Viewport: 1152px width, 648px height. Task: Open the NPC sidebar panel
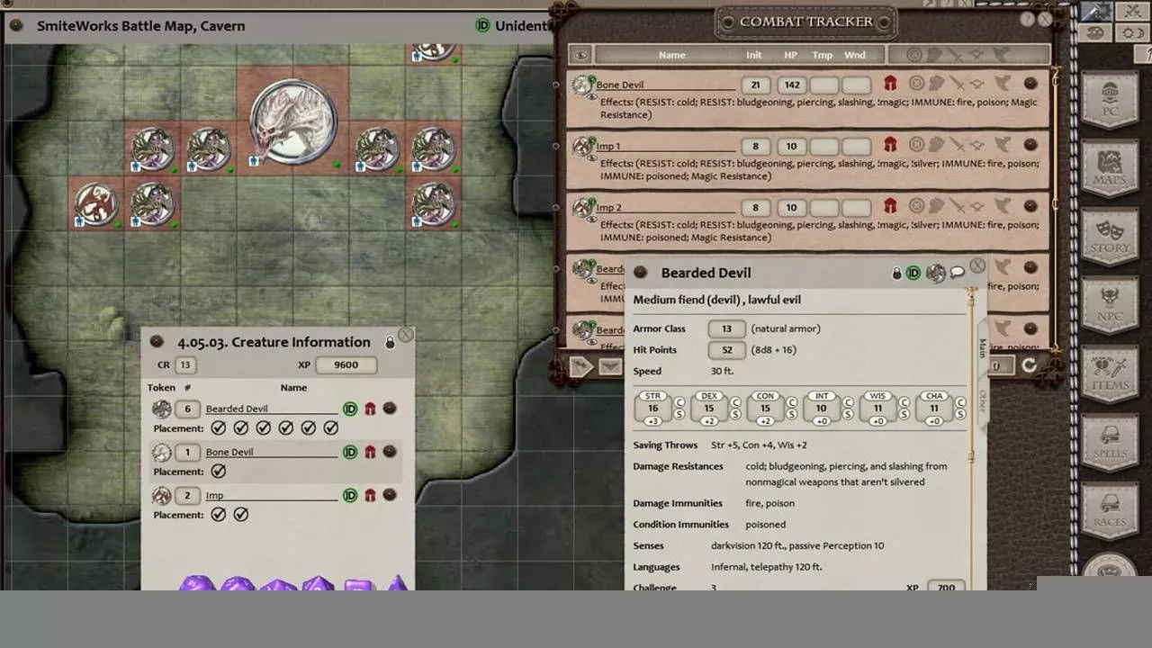1110,304
